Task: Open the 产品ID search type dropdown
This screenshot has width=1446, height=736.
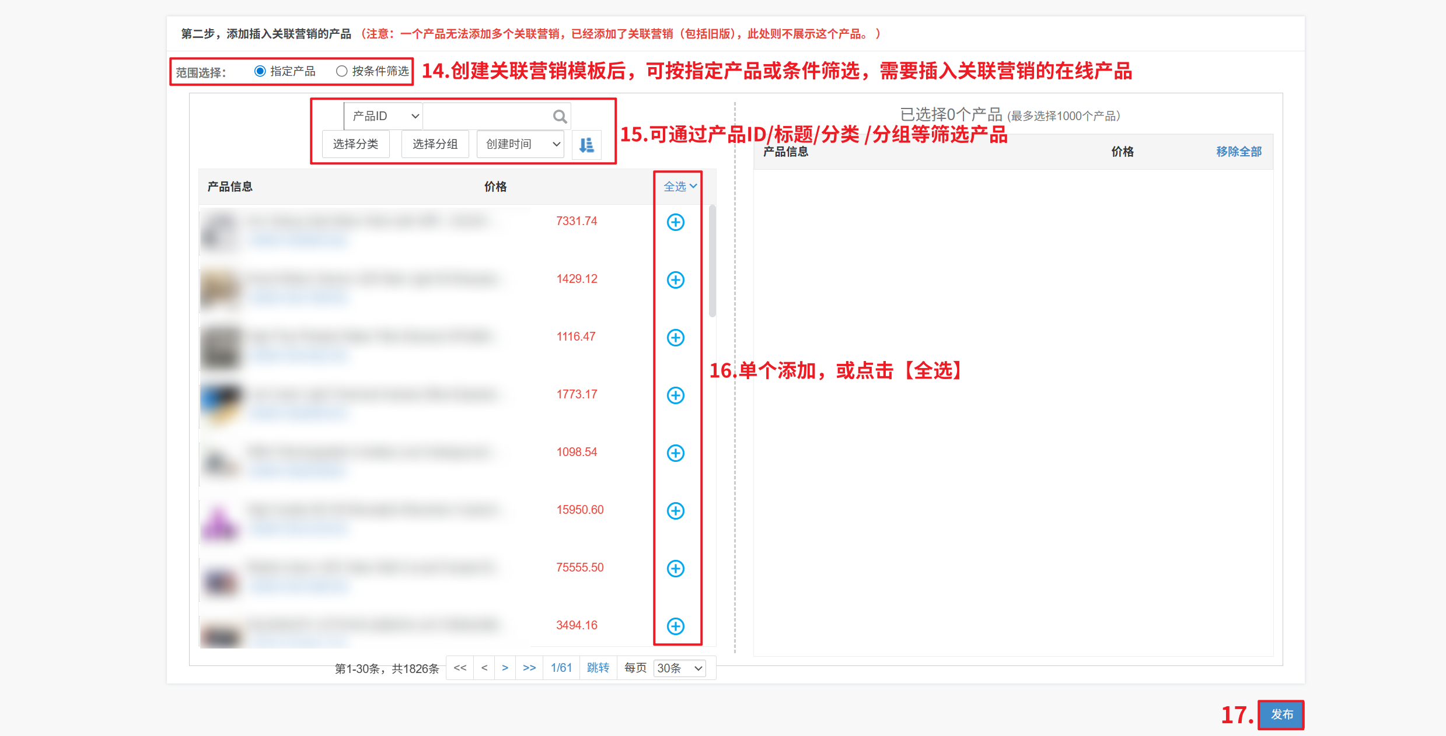Action: pyautogui.click(x=383, y=116)
